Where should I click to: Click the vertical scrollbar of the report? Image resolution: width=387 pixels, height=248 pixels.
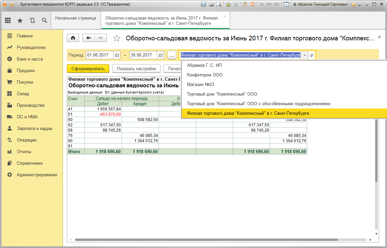coord(376,150)
